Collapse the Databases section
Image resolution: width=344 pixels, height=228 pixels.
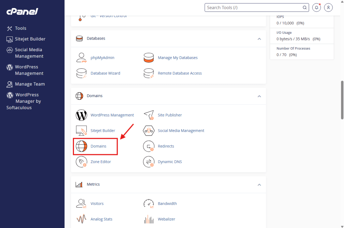[259, 39]
